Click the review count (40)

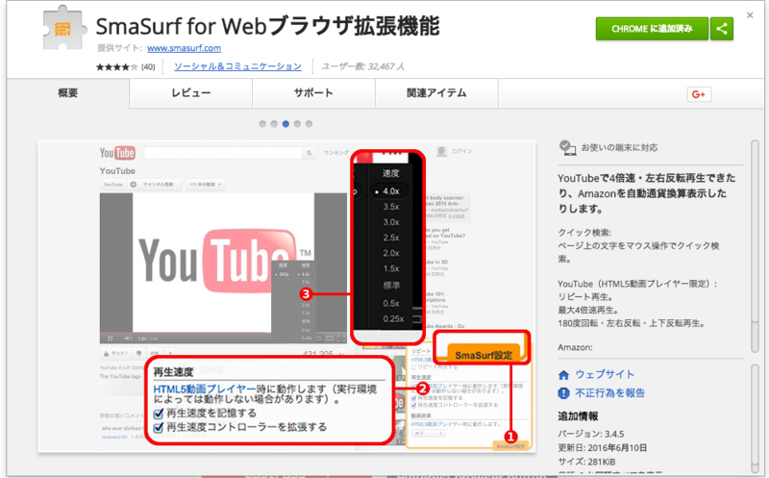click(x=148, y=66)
